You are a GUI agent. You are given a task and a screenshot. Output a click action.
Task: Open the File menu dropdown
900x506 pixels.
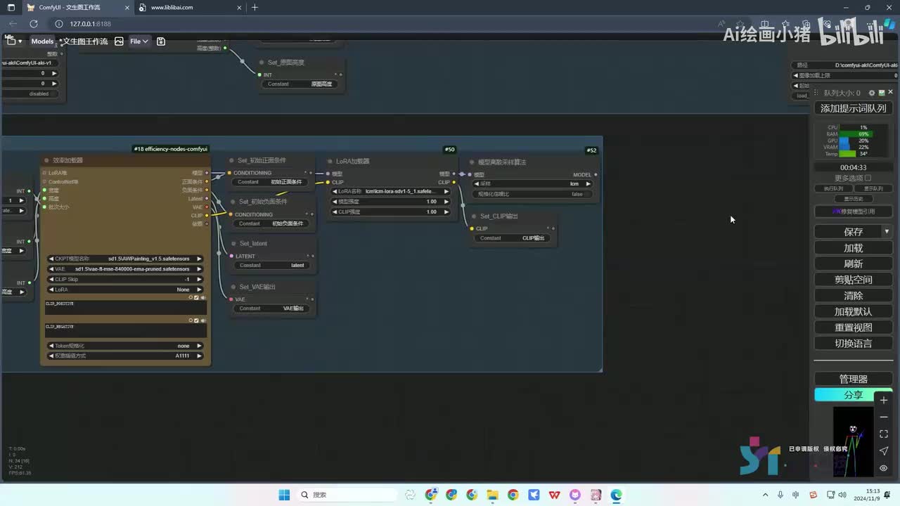click(x=139, y=41)
